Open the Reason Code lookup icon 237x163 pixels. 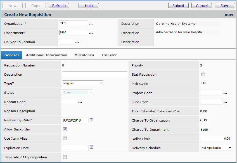(80, 102)
